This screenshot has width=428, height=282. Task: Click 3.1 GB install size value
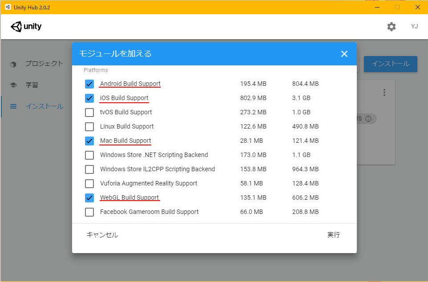pos(301,98)
